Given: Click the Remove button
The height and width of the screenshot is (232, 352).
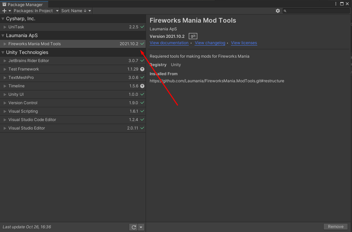Looking at the screenshot, I should 335,226.
